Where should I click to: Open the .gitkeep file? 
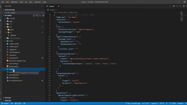click(x=13, y=35)
